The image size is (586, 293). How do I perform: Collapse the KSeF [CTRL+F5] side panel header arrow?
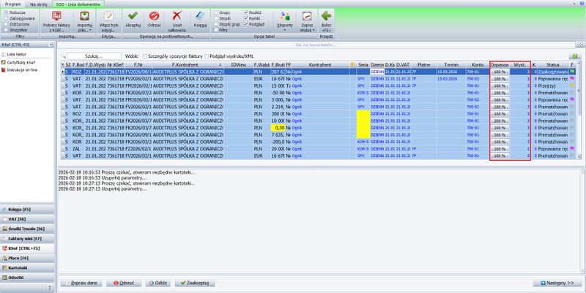[51, 45]
